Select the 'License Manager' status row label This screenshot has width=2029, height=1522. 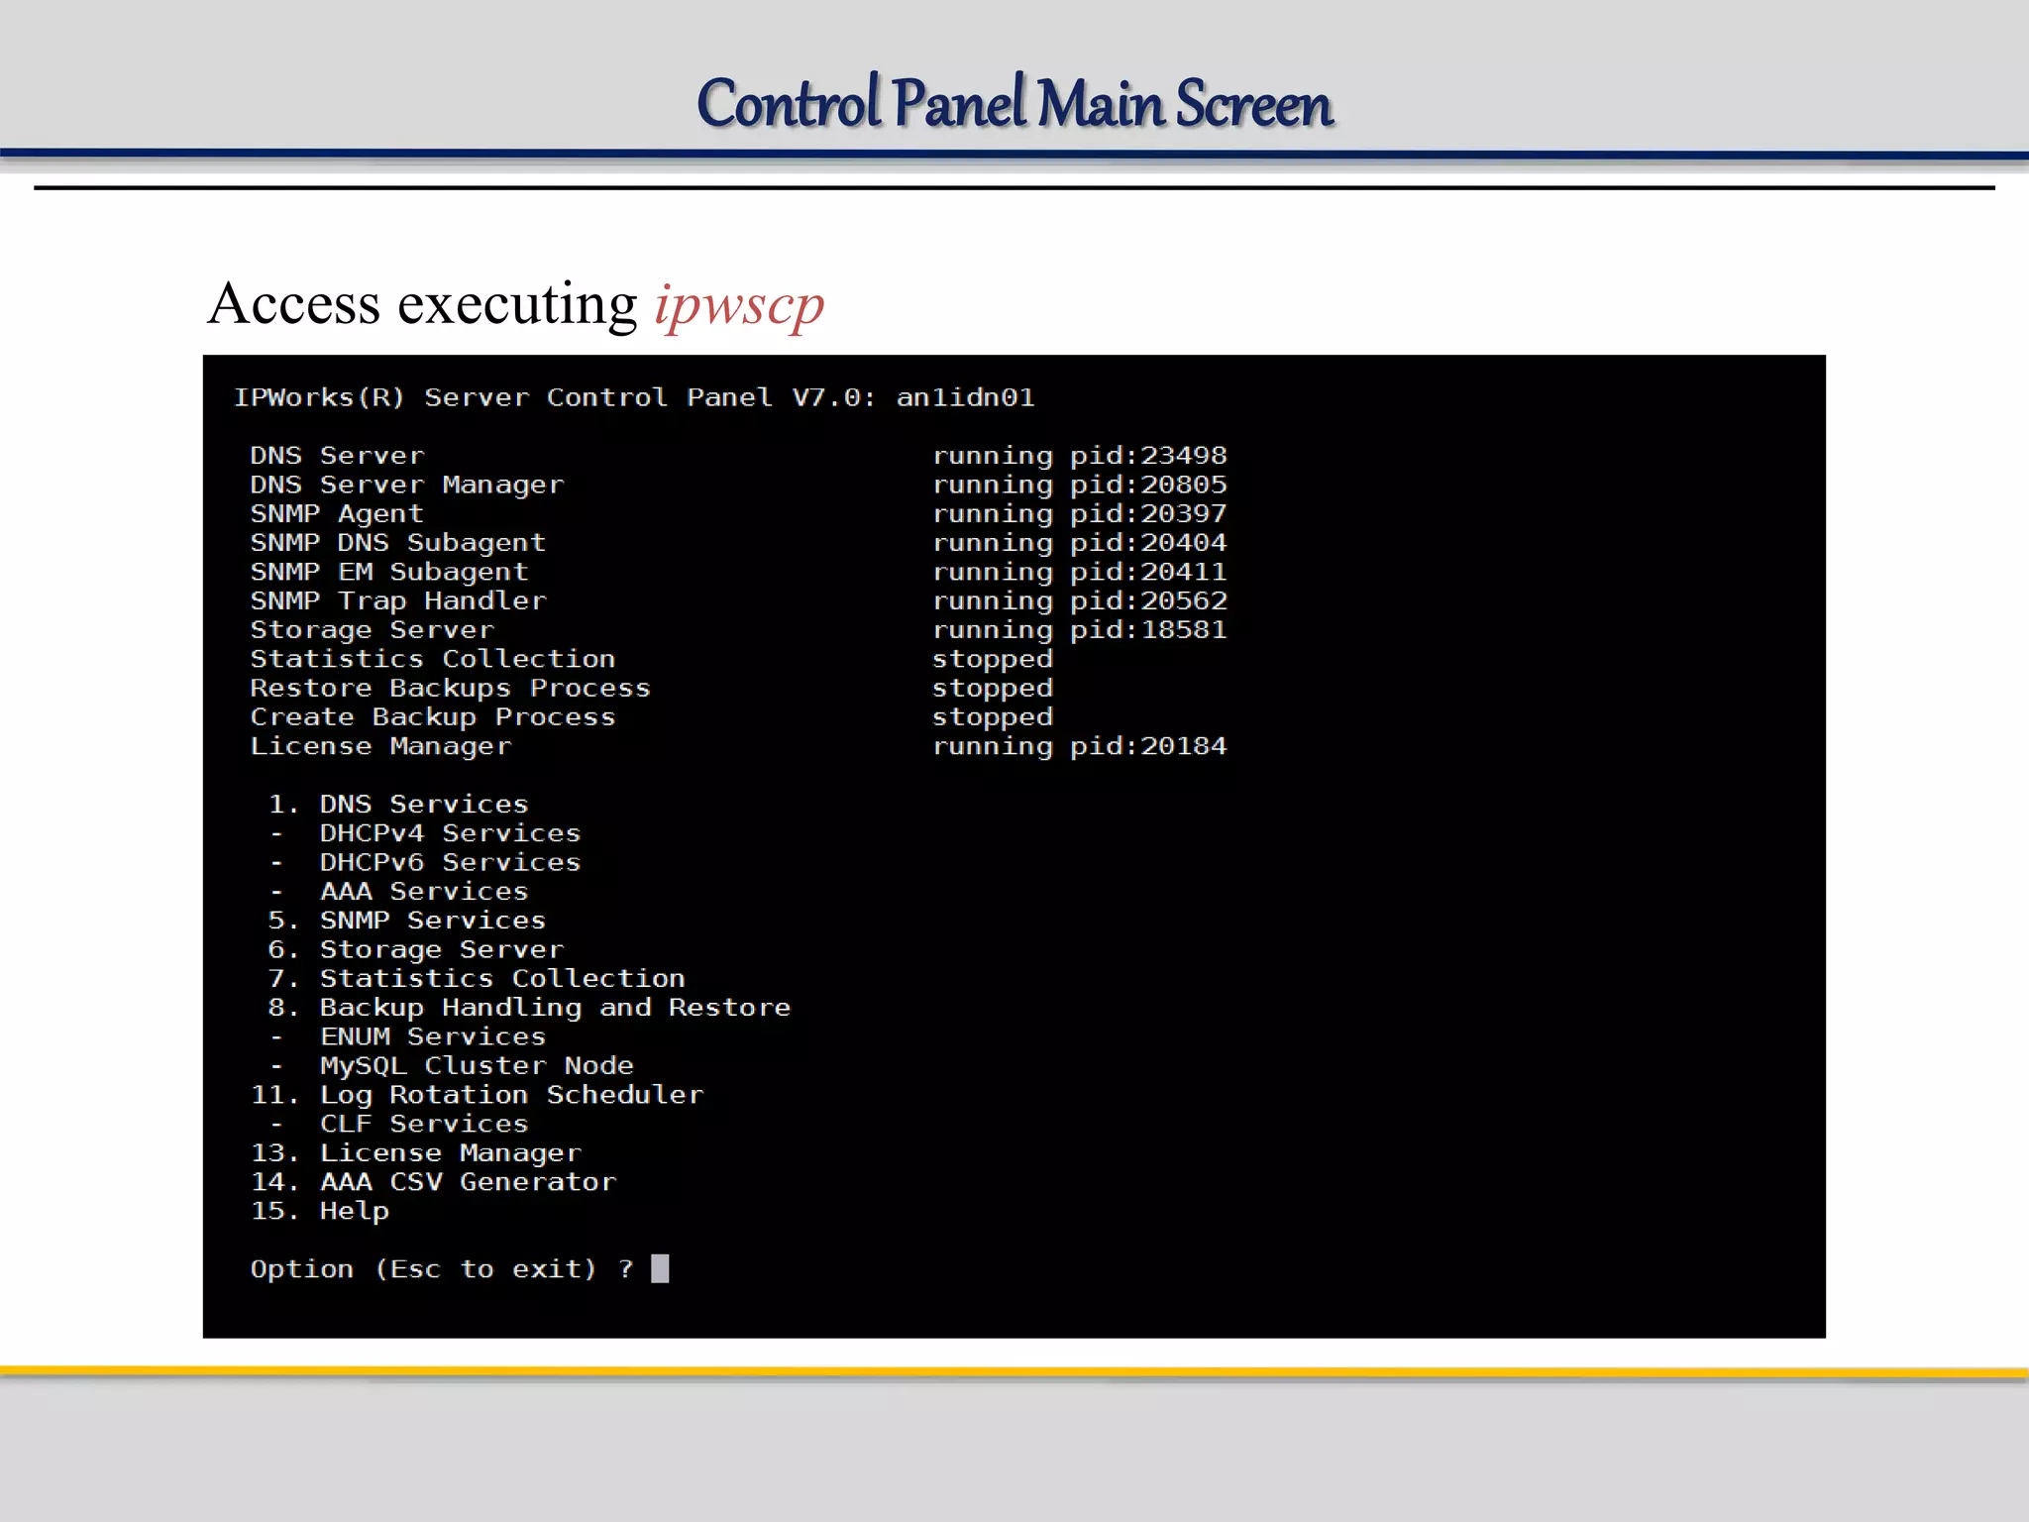381,746
